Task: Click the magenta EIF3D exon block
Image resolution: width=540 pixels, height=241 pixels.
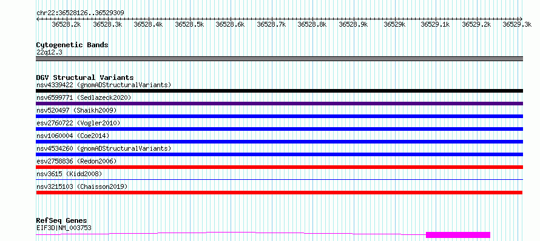Action: click(x=458, y=235)
